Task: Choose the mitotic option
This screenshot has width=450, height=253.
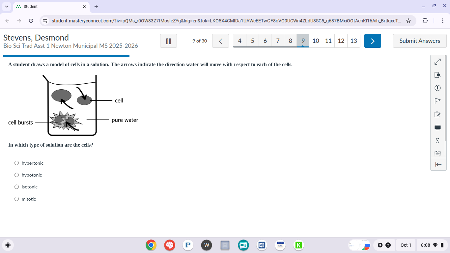Action: [x=17, y=199]
